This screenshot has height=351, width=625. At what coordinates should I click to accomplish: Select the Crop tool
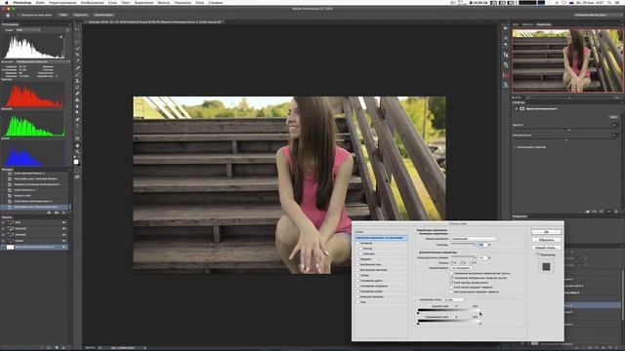(x=77, y=55)
